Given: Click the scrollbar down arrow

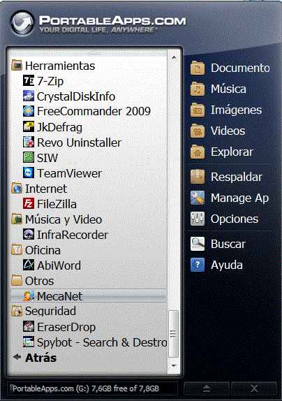Looking at the screenshot, I should (174, 365).
